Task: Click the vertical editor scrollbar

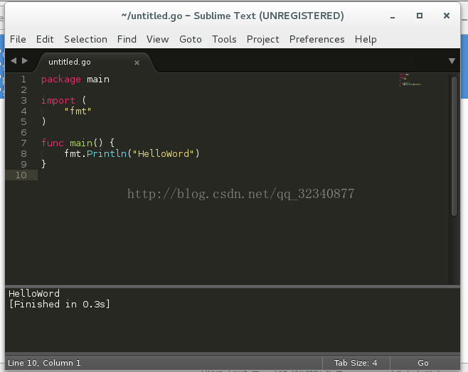Action: pos(454,146)
